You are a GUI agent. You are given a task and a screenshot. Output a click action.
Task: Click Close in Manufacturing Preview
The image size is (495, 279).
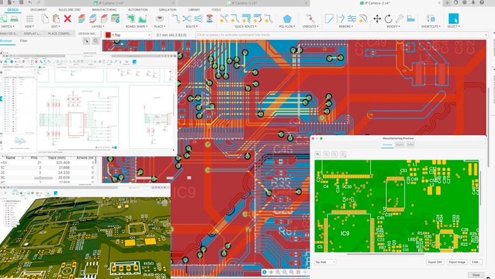pyautogui.click(x=476, y=275)
